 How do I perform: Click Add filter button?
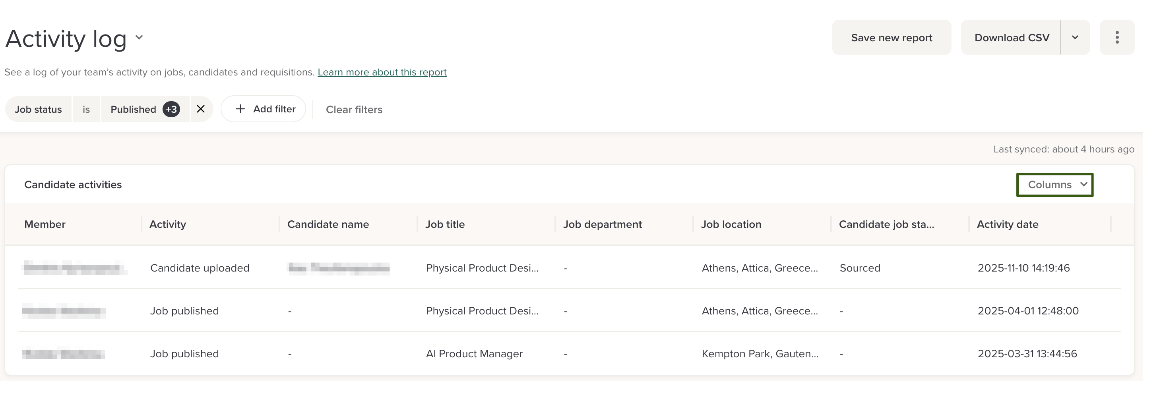tap(264, 109)
